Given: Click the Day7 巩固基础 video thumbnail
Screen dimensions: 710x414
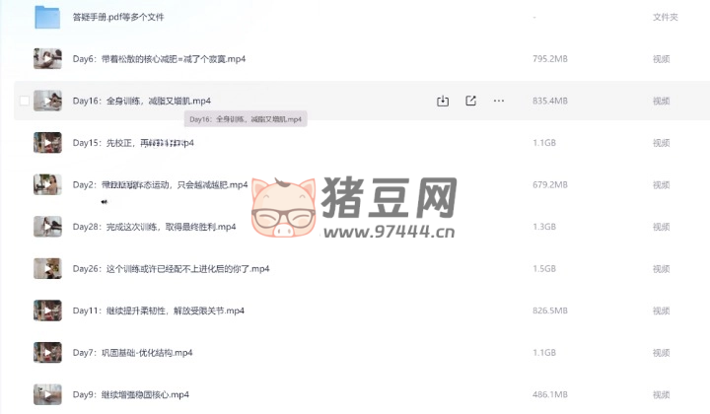Looking at the screenshot, I should coord(47,352).
